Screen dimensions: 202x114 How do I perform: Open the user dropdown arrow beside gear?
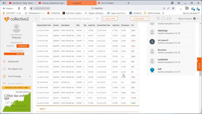coord(197,19)
